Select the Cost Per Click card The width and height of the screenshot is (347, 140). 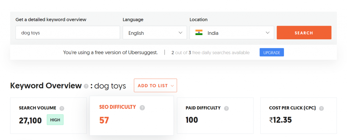click(299, 116)
